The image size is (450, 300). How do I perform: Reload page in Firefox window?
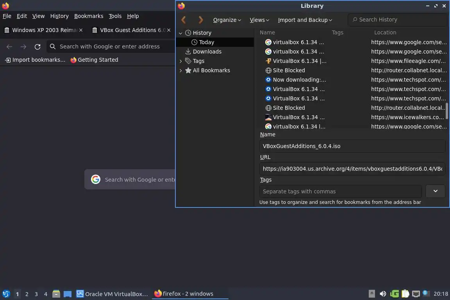[37, 46]
